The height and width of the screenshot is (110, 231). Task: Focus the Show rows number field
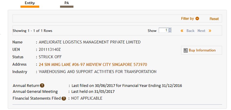click(x=164, y=30)
